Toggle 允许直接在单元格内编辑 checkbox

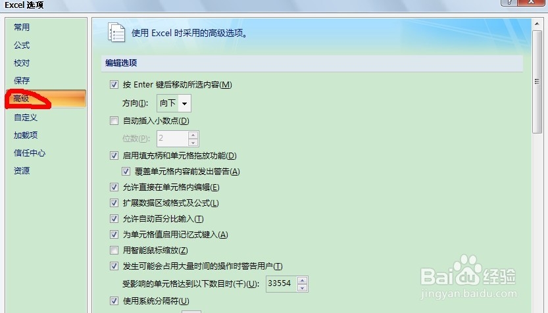[x=114, y=187]
